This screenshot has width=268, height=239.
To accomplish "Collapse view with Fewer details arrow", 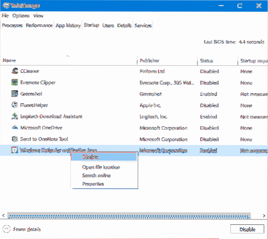I will pyautogui.click(x=7, y=229).
